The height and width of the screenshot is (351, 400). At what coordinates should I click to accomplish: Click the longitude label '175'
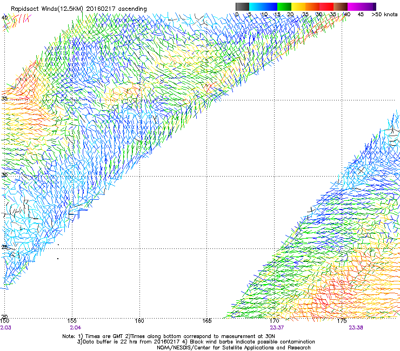(x=342, y=321)
